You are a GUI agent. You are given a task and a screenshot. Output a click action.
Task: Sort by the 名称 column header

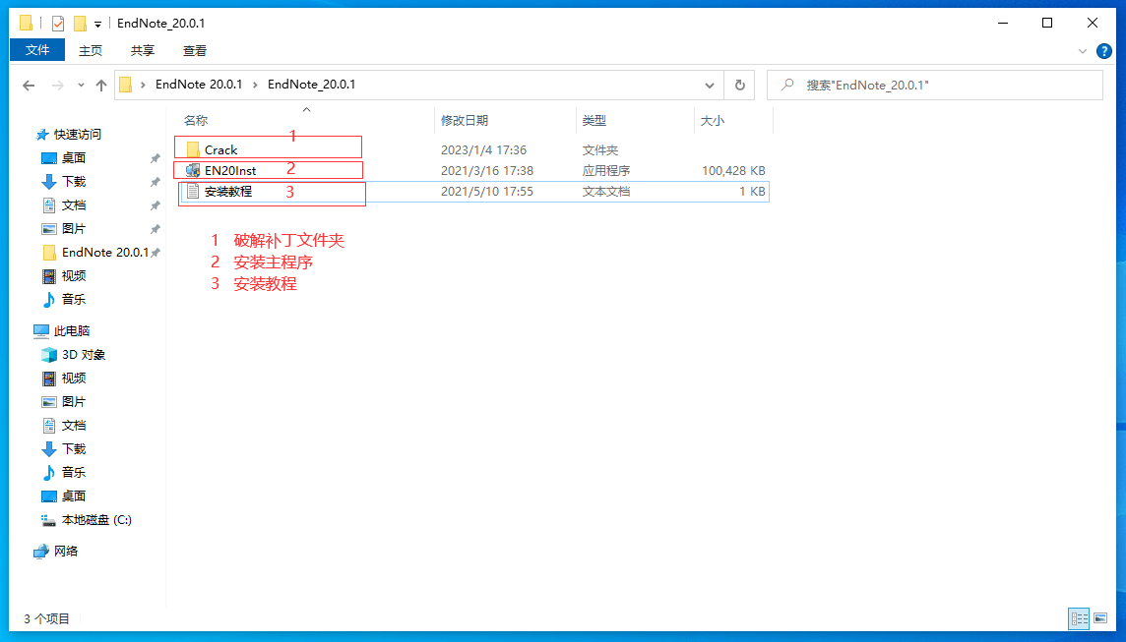coord(196,121)
